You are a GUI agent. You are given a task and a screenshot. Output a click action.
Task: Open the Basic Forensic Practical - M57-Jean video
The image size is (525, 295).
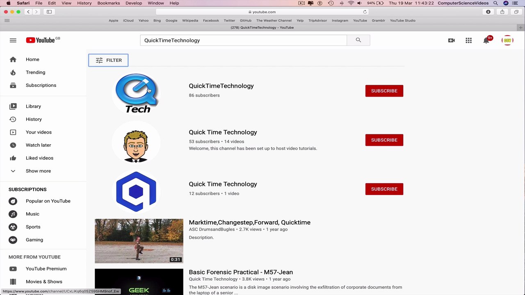tap(241, 272)
